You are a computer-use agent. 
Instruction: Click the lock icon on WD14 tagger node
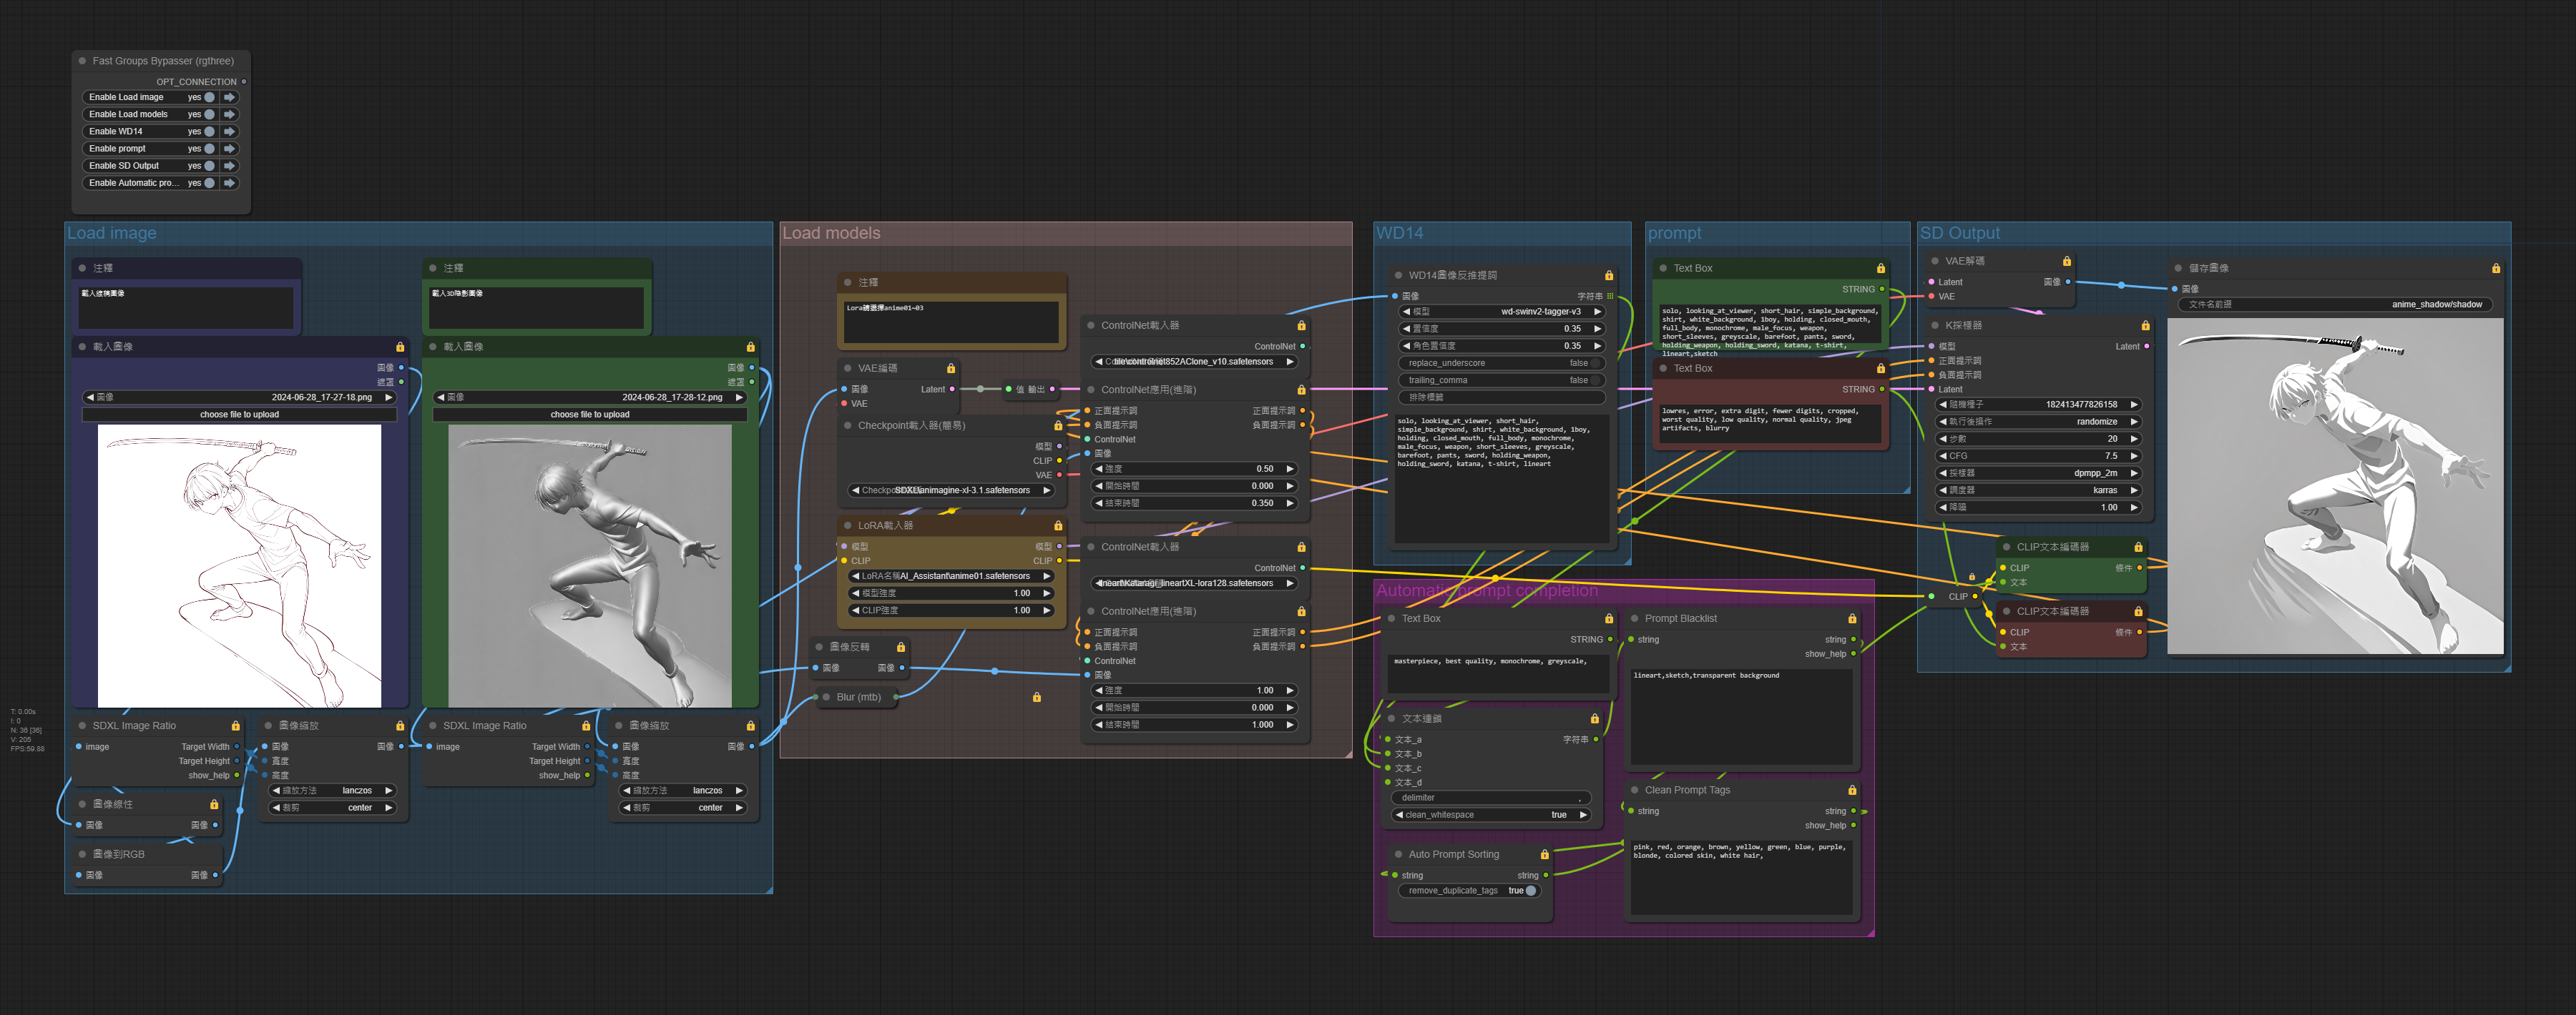coord(1608,276)
